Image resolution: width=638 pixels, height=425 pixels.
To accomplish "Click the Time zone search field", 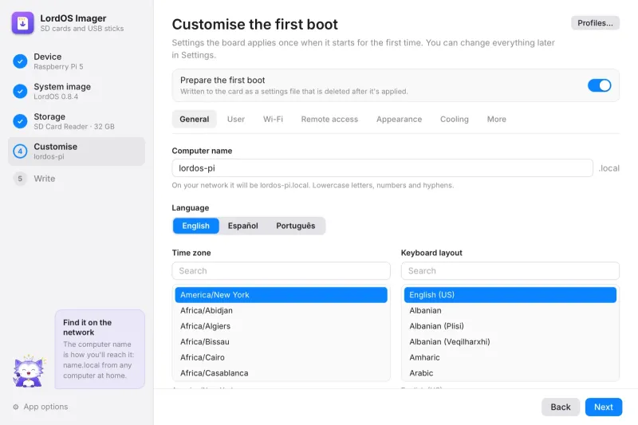I will pos(282,271).
